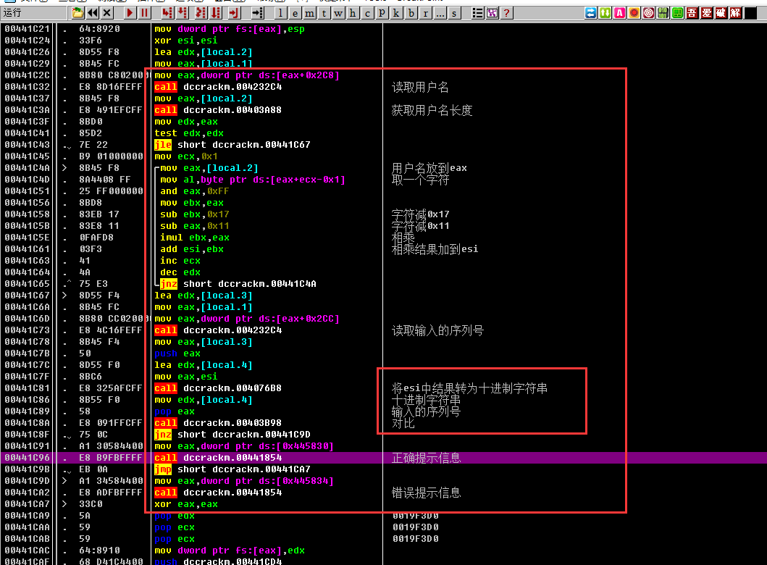Click the 破 toolbar icon
The height and width of the screenshot is (565, 767).
pyautogui.click(x=721, y=13)
